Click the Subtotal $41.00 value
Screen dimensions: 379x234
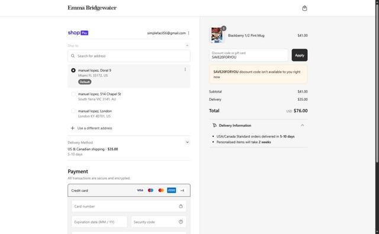pos(303,92)
